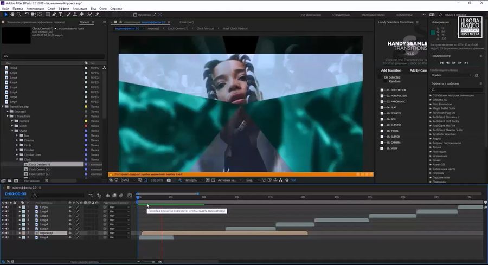The image size is (488, 265).
Task: Collapse the Clock folder in project tree
Action: pos(17,159)
